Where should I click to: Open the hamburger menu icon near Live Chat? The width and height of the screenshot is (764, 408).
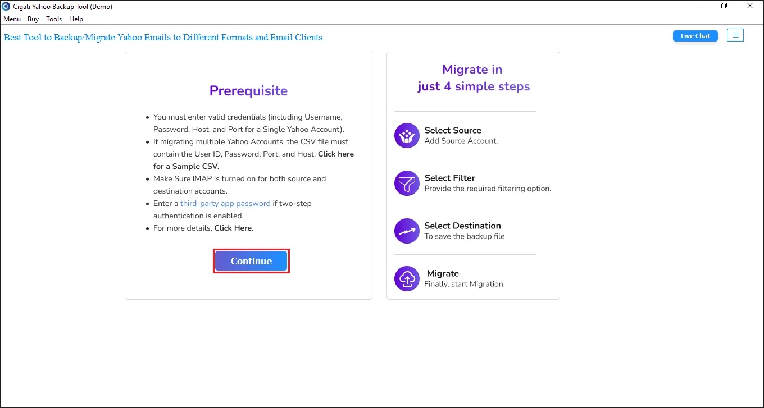tap(735, 35)
